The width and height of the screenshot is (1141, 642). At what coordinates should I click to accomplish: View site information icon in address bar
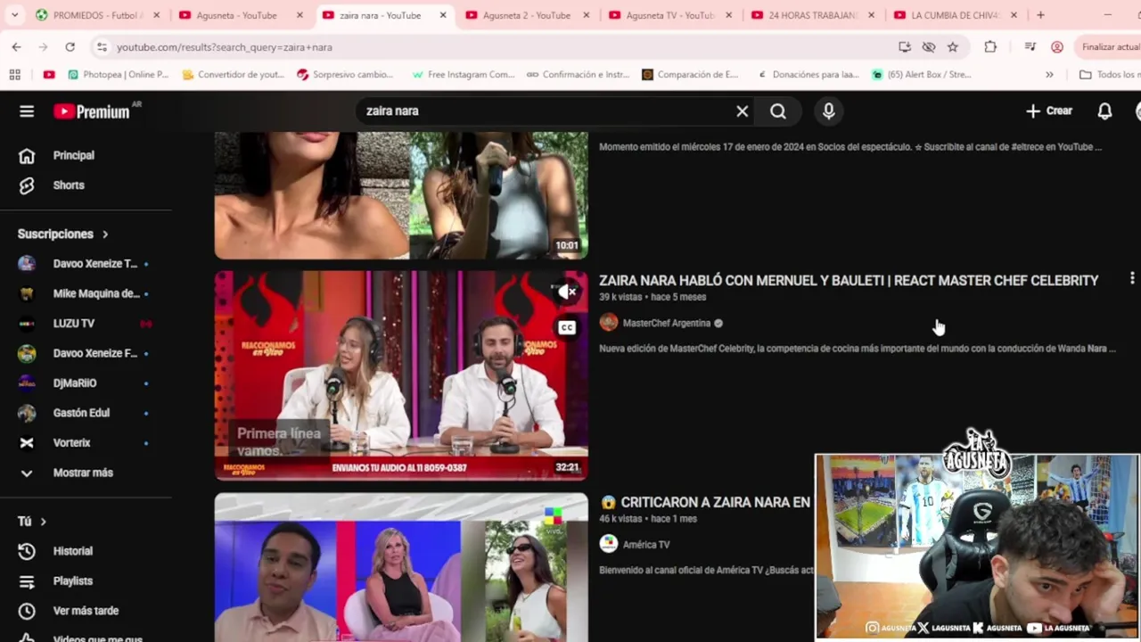[101, 47]
